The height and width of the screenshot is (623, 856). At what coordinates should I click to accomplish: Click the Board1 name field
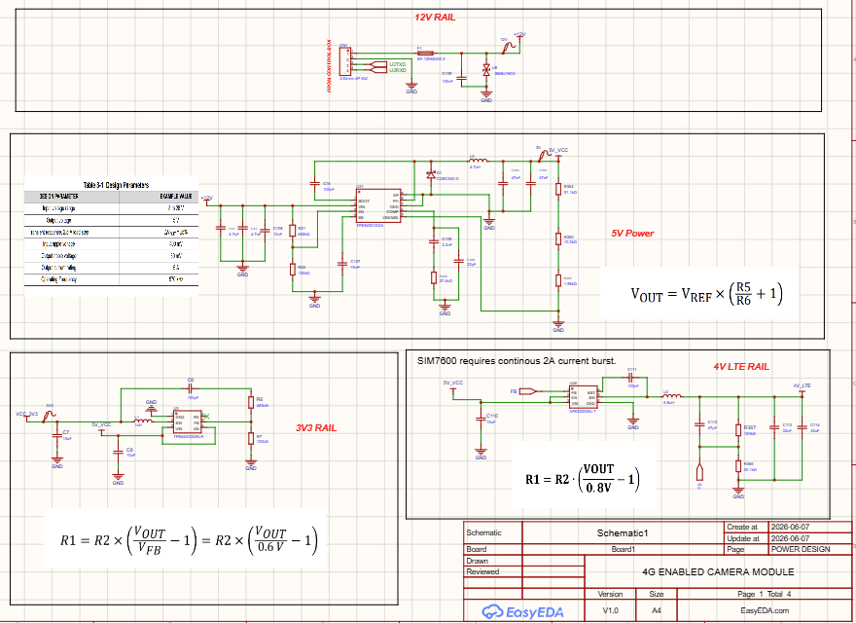coord(623,549)
